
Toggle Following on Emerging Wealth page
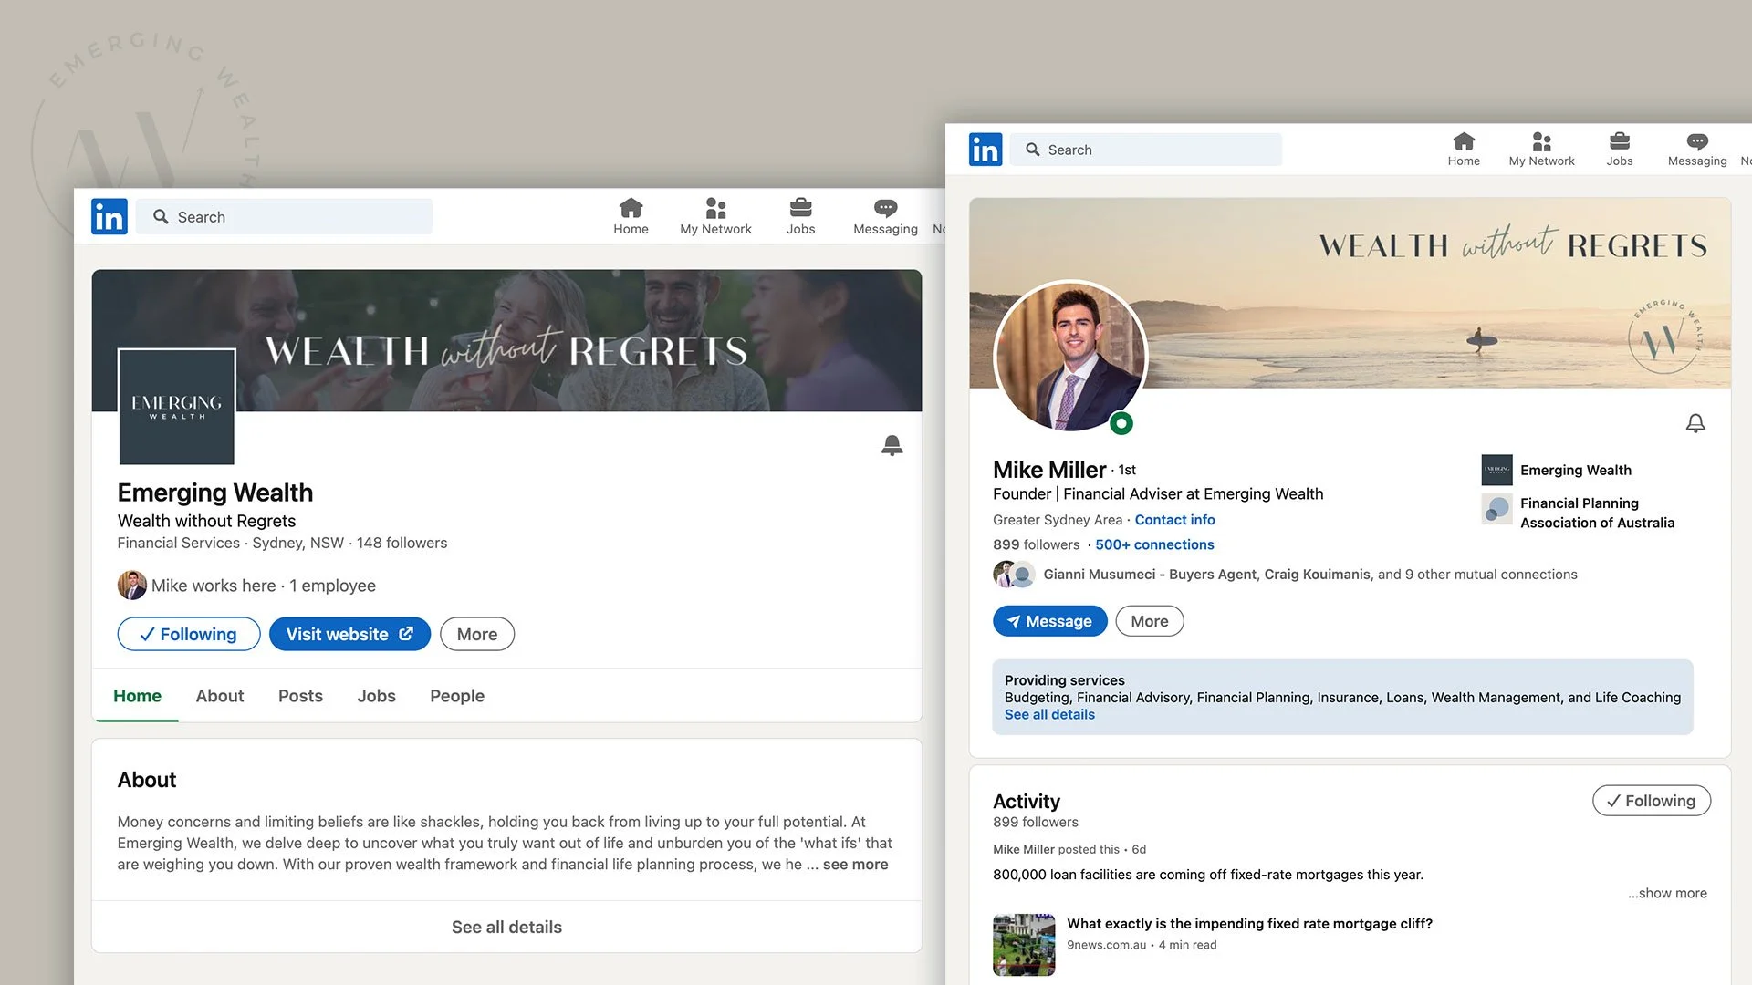[x=189, y=634]
